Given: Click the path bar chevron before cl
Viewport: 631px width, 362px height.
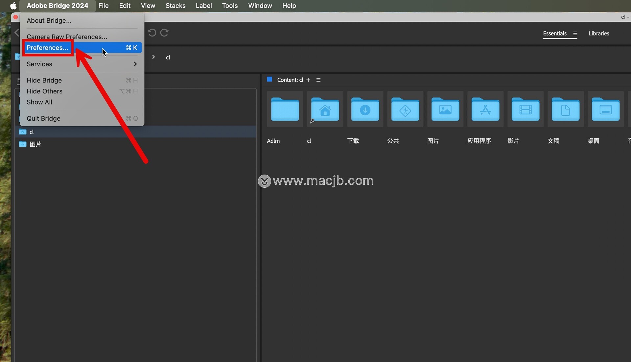Looking at the screenshot, I should click(x=153, y=57).
